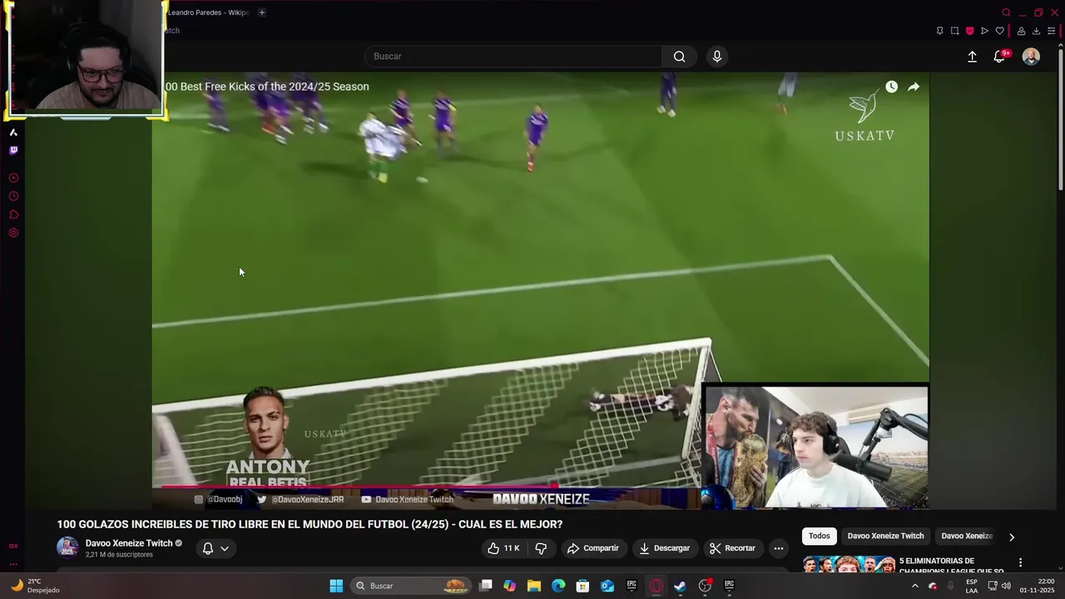Open the Windows Start menu
Image resolution: width=1065 pixels, height=599 pixels.
pyautogui.click(x=336, y=586)
